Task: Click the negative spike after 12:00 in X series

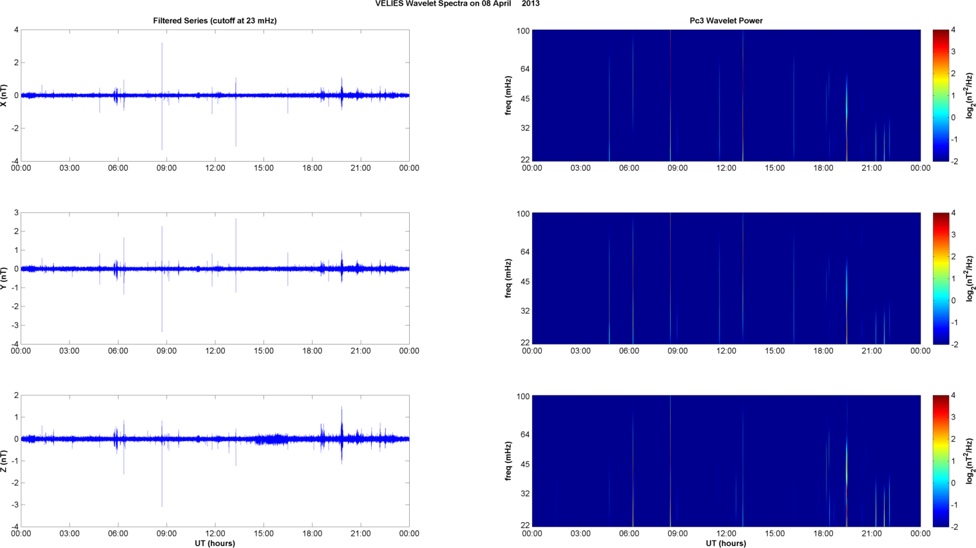Action: [236, 121]
